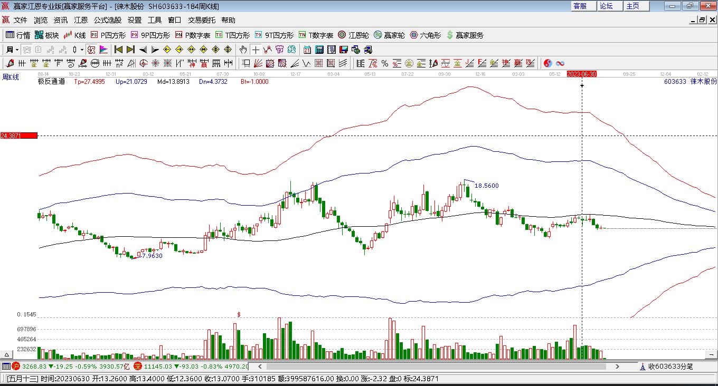Click the black left-pointing triangle icon
The width and height of the screenshot is (718, 386).
pos(143,50)
